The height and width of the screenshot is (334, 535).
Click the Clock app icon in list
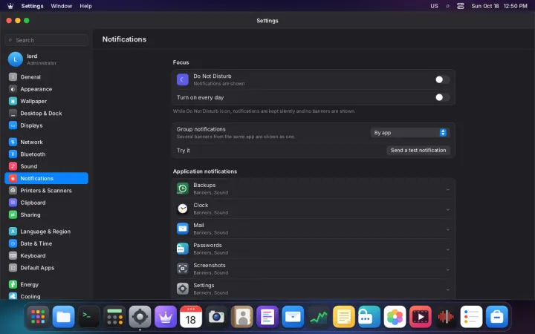coord(183,209)
